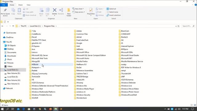Viewport: 197px width, 111px height.
Task: Expand the Easy access dropdown
Action: point(79,12)
